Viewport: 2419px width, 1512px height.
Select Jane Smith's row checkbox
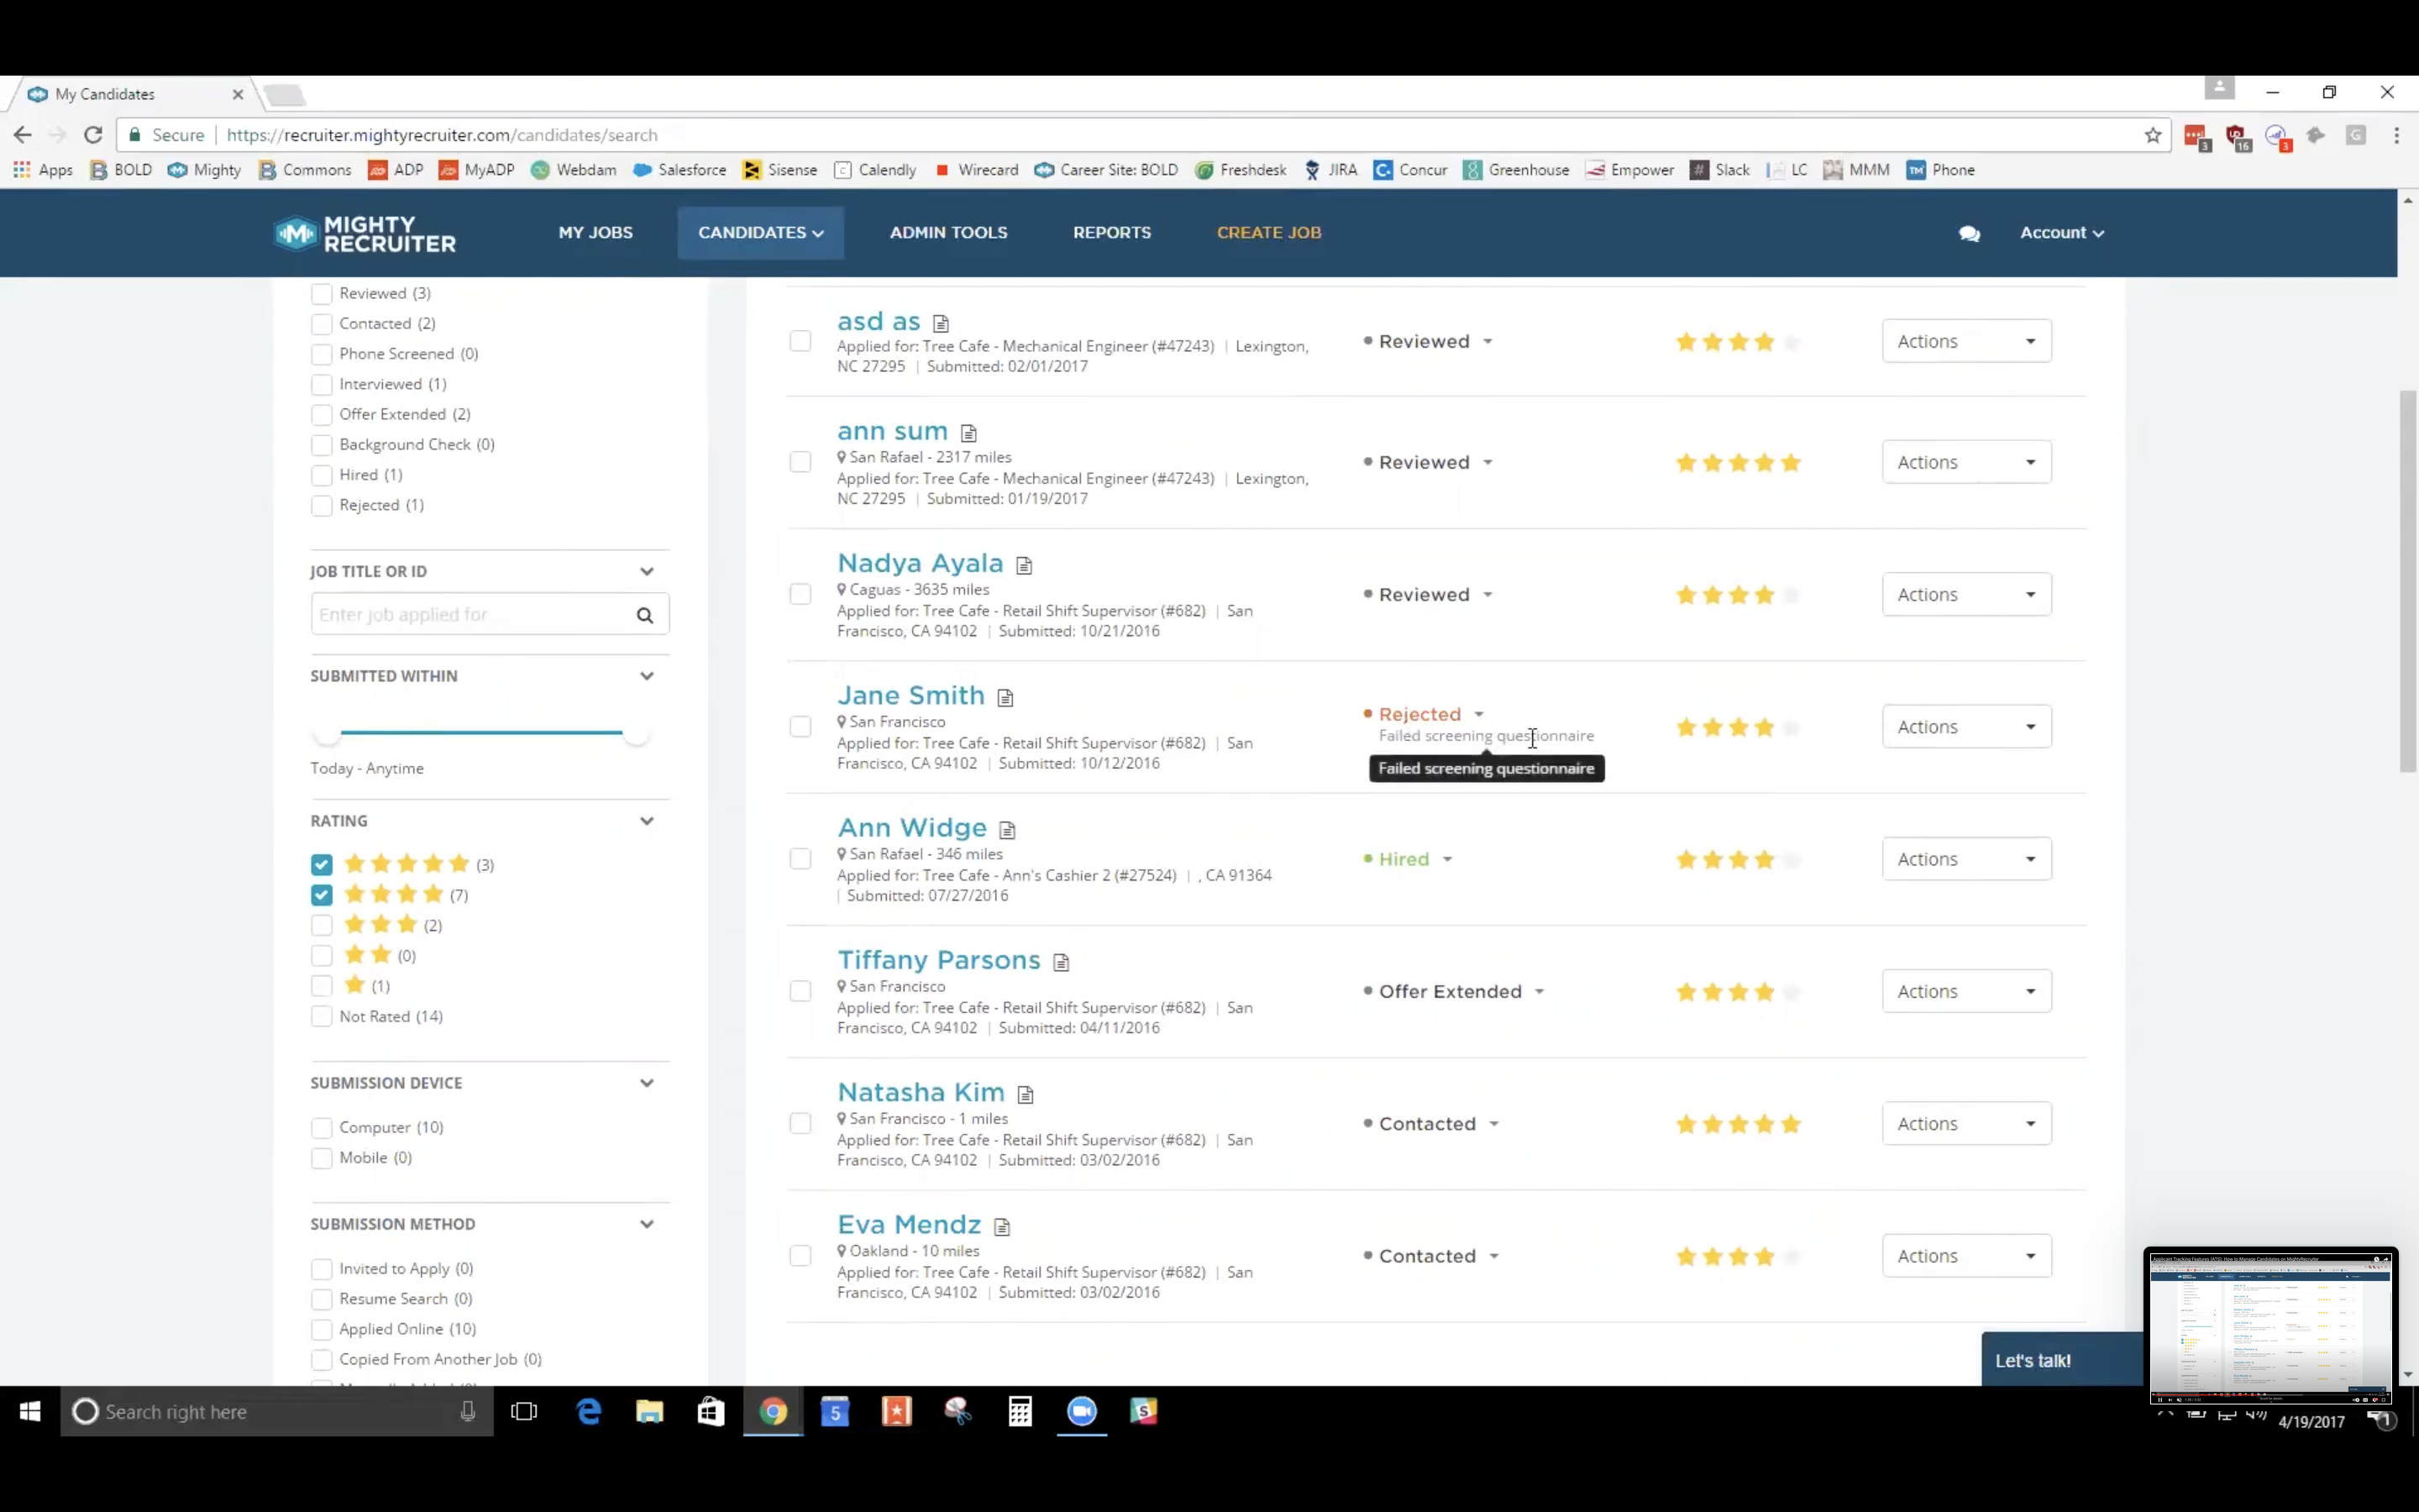tap(800, 727)
